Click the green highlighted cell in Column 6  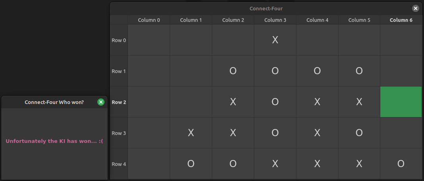(x=401, y=102)
